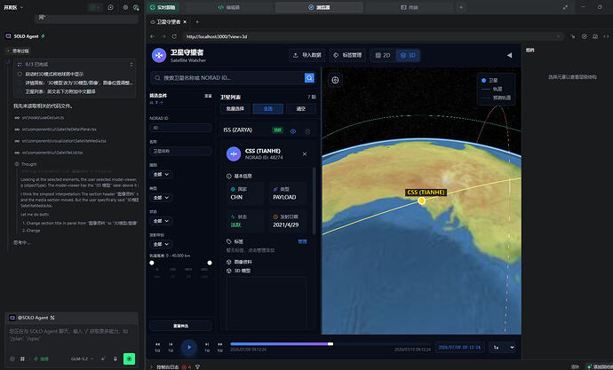Viewport: 613px width, 370px height.
Task: Click the green send button in chat
Action: (129, 358)
